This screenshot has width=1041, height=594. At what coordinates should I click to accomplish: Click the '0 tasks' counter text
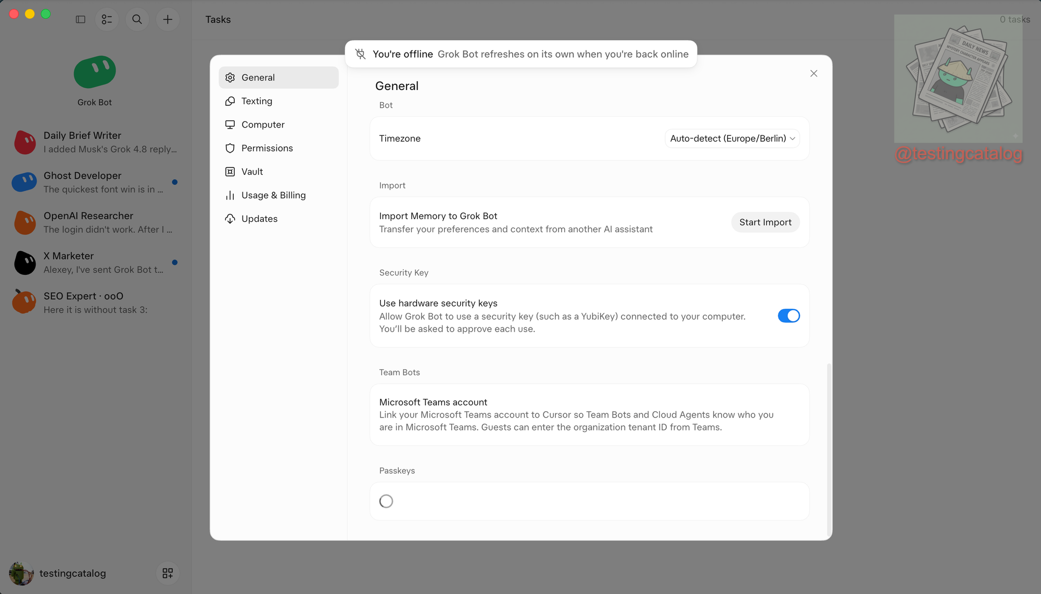coord(1014,19)
